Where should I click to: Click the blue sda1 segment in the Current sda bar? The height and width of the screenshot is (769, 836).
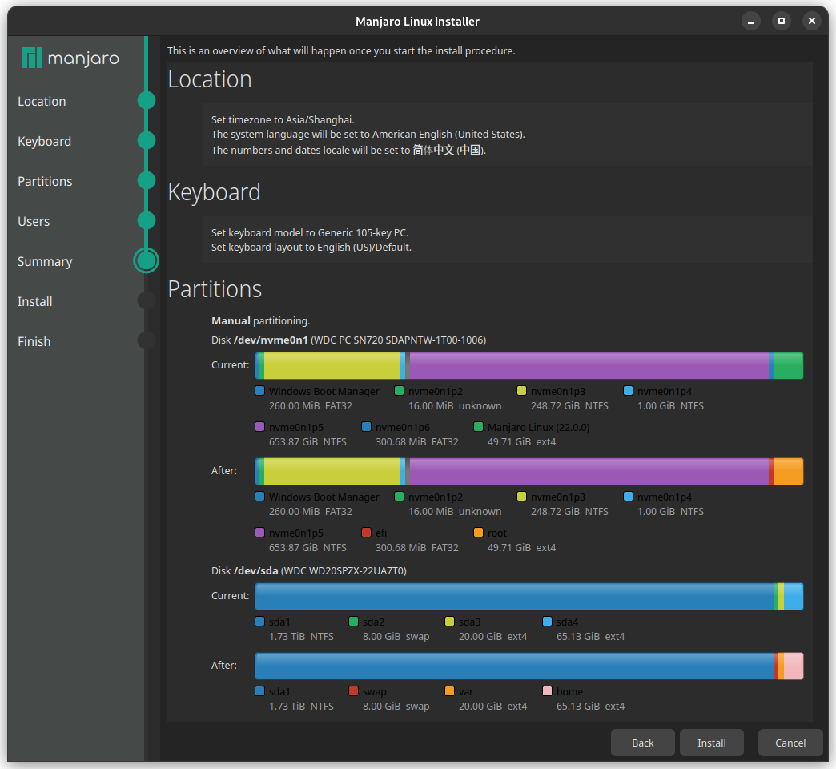point(515,596)
